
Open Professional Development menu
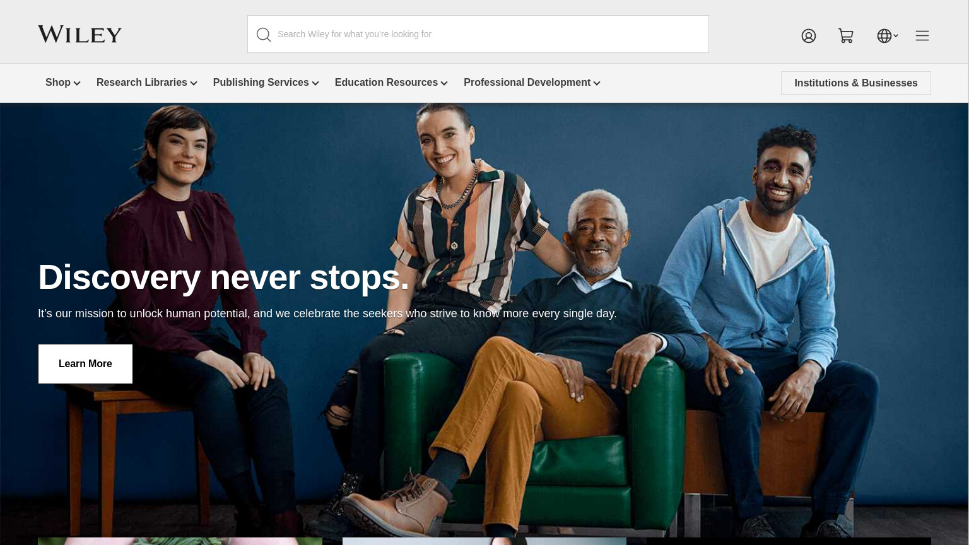tap(532, 83)
